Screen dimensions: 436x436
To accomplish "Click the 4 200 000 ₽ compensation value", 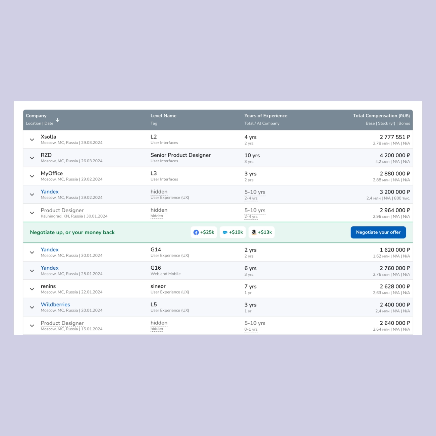I will [x=395, y=155].
